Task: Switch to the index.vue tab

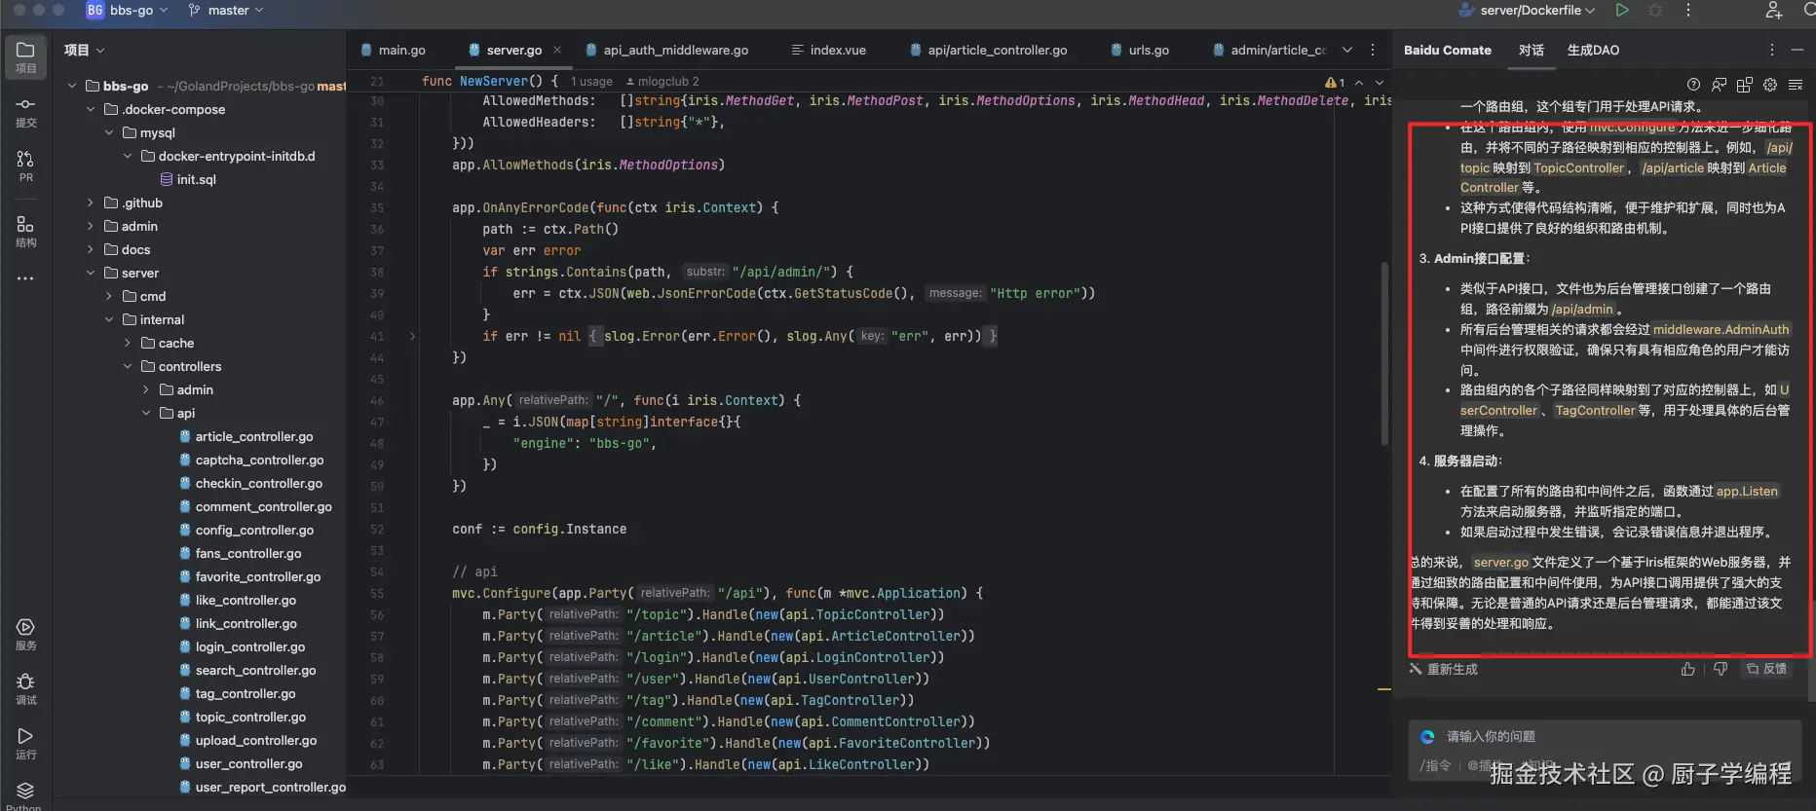Action: (x=829, y=50)
